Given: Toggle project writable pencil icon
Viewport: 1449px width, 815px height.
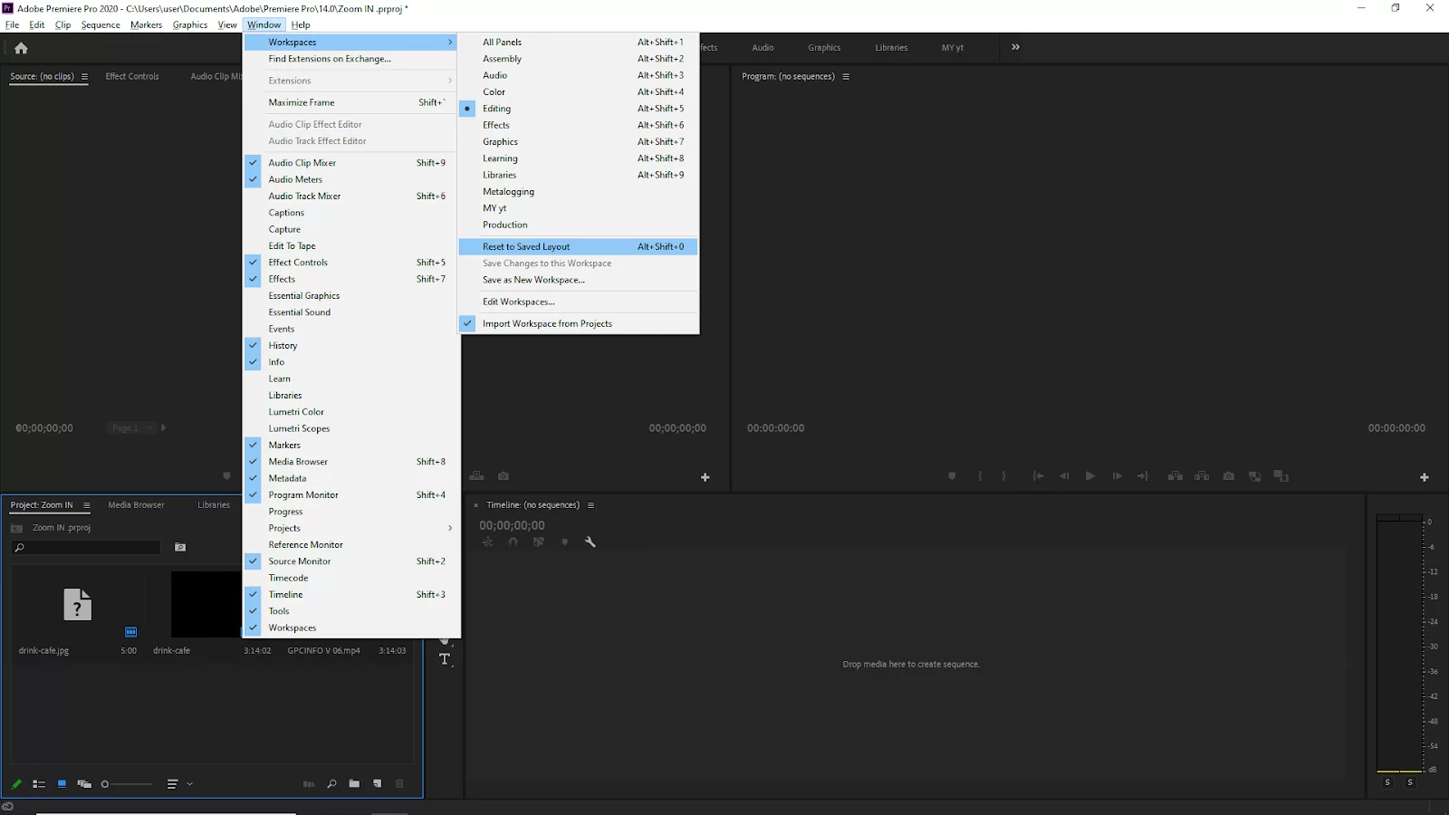Looking at the screenshot, I should pyautogui.click(x=16, y=784).
